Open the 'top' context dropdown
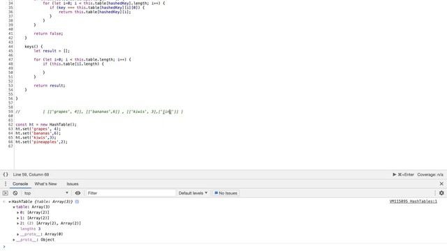The image size is (447, 251). click(x=46, y=193)
